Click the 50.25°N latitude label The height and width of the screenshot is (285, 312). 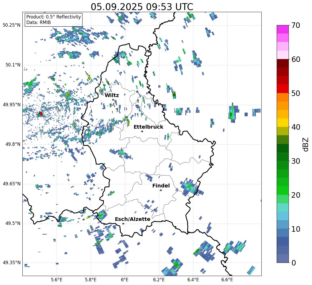click(x=12, y=25)
